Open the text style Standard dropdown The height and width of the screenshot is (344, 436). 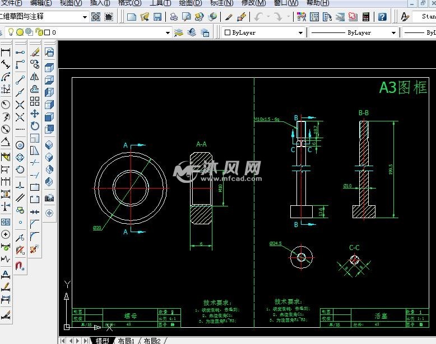coord(424,17)
